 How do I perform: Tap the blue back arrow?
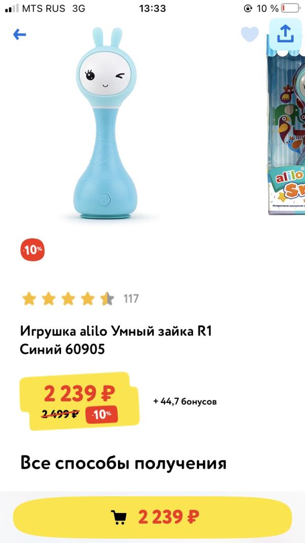point(20,35)
